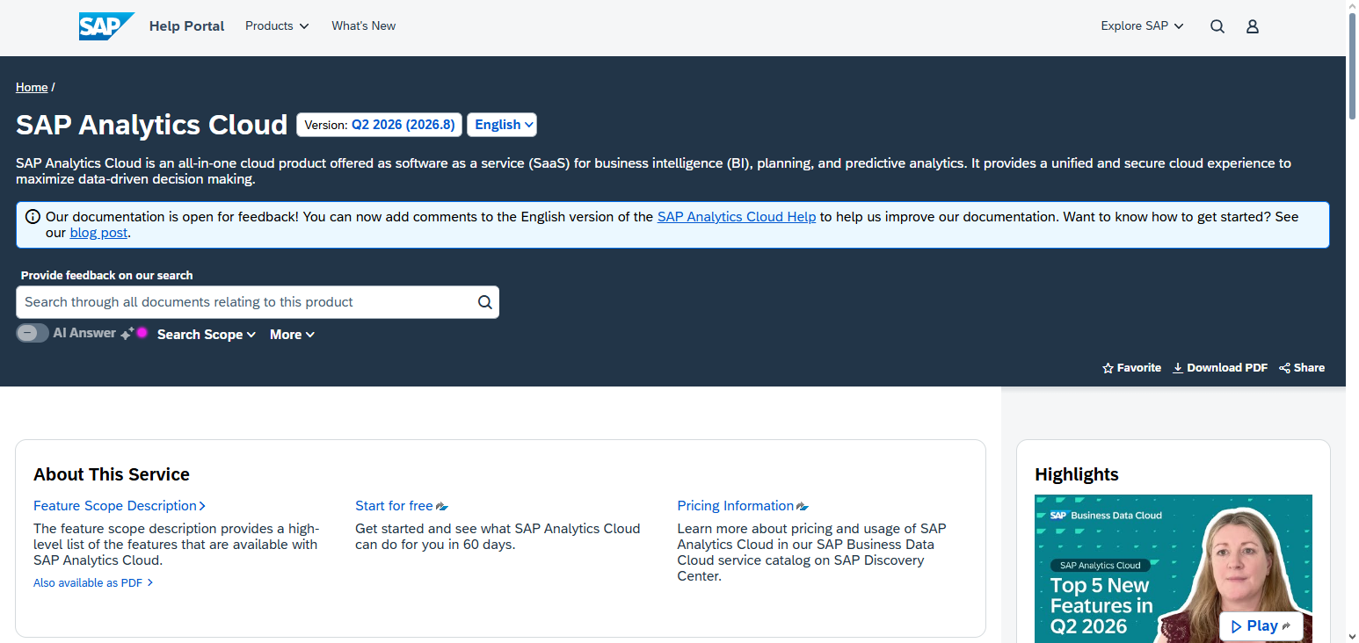The image size is (1359, 643).
Task: Open Feature Scope Description
Action: pos(120,506)
